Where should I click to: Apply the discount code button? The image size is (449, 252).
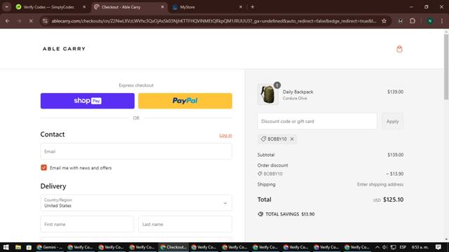(x=392, y=121)
